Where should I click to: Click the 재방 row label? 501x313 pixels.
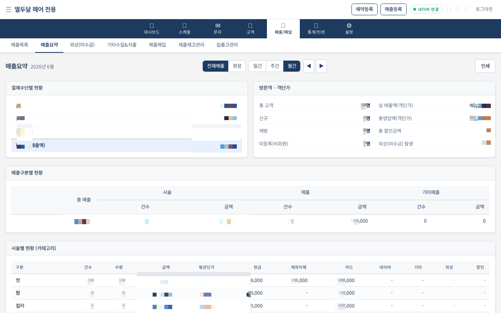click(263, 131)
